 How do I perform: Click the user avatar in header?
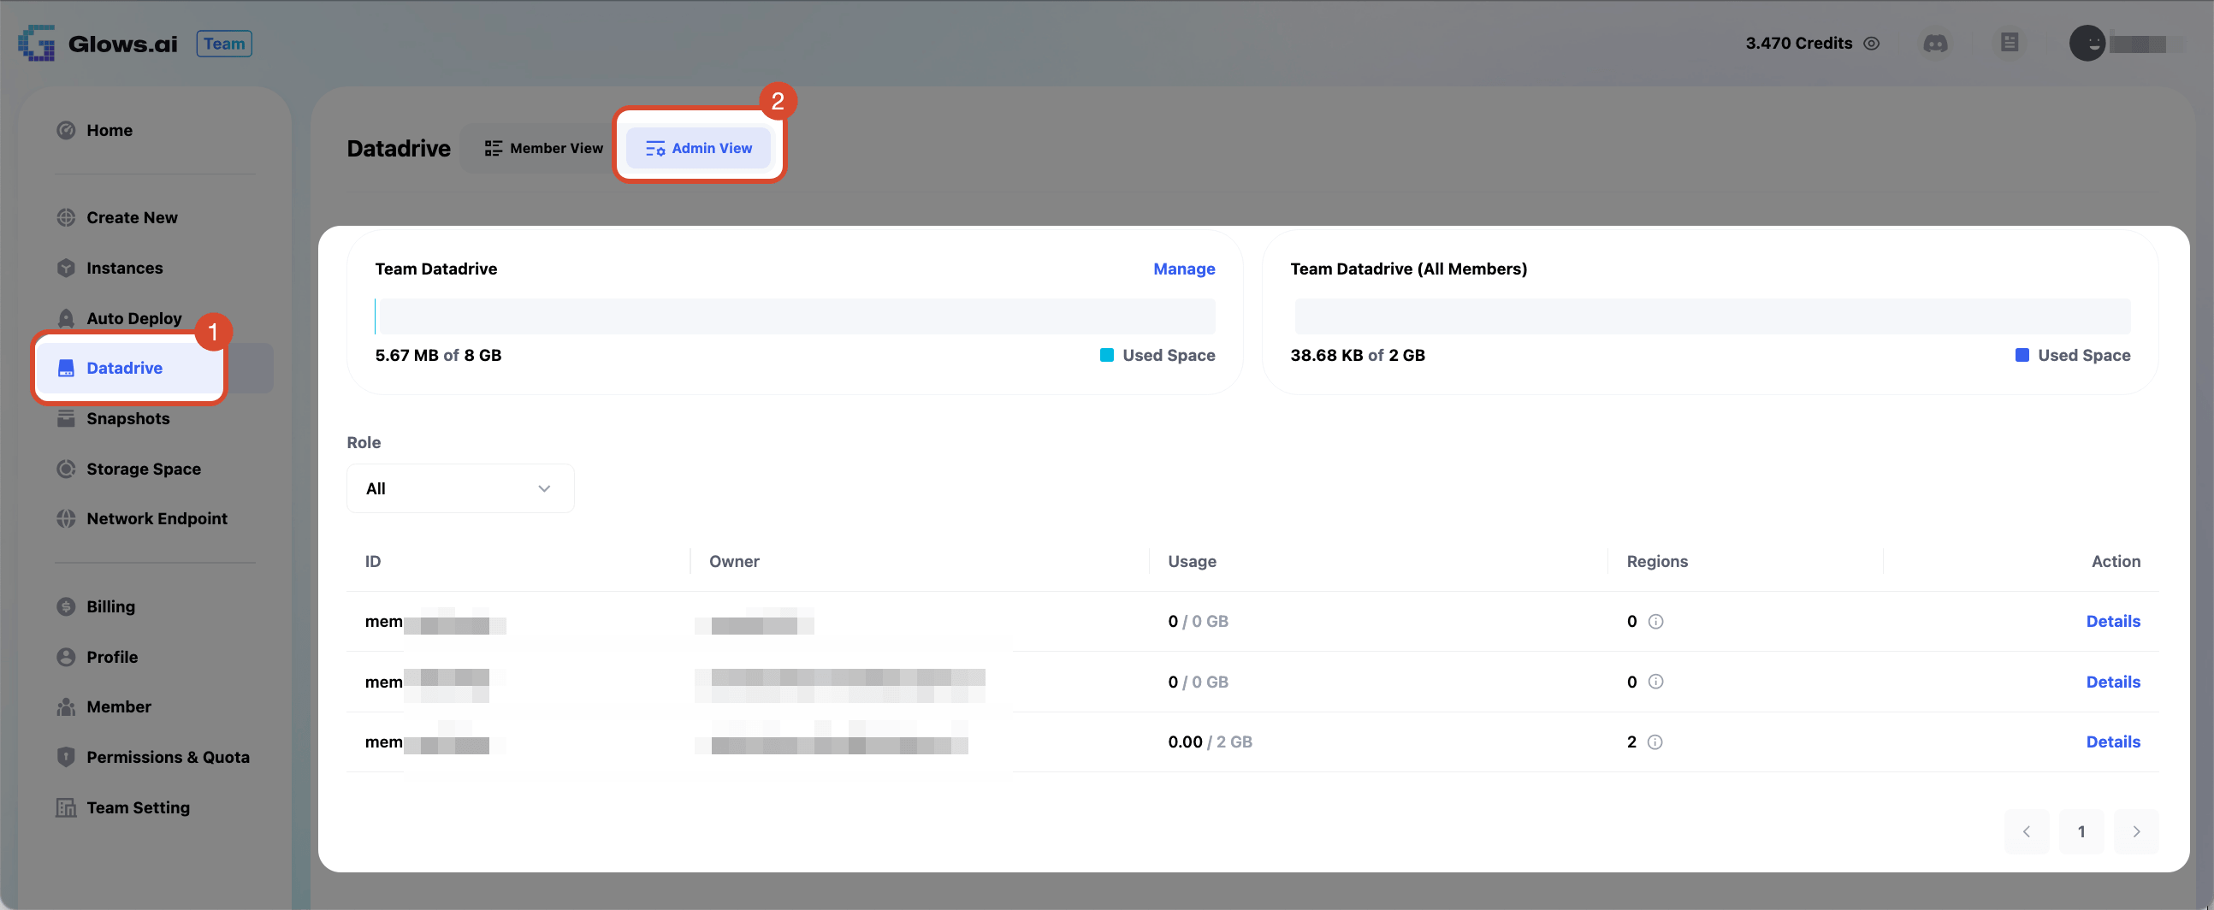coord(2087,43)
